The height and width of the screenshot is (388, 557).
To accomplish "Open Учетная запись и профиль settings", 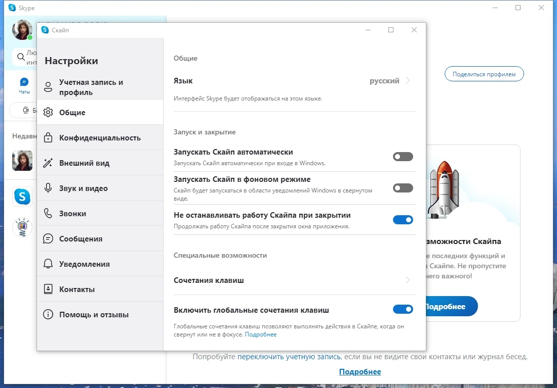I will pos(100,87).
